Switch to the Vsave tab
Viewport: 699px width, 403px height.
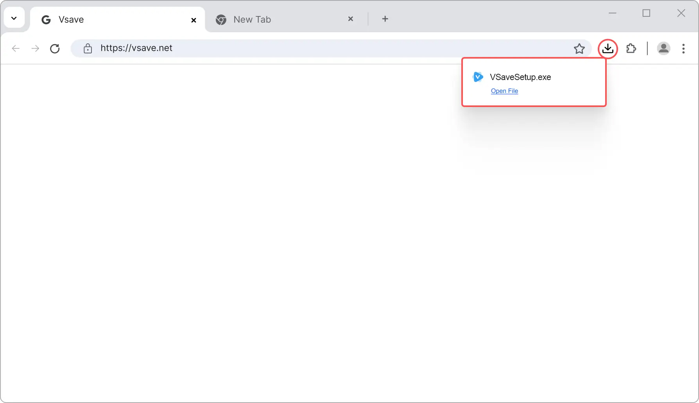pos(117,20)
